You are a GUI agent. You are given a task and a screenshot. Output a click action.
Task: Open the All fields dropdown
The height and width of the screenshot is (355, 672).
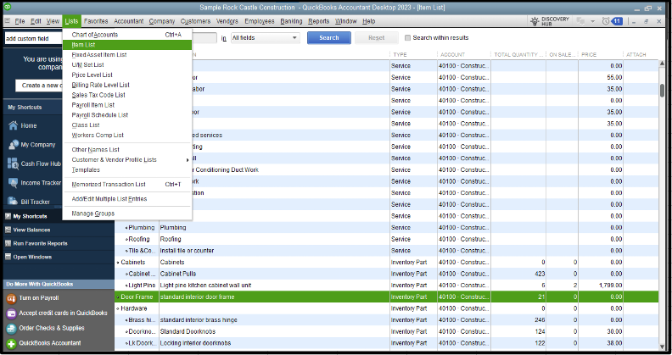pyautogui.click(x=265, y=37)
